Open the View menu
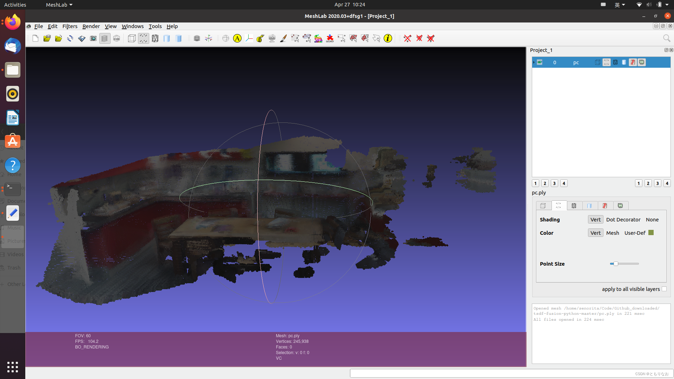The height and width of the screenshot is (379, 674). tap(111, 26)
